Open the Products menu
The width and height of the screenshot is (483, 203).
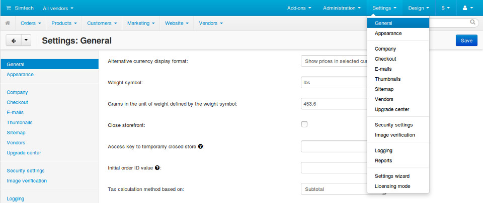64,23
